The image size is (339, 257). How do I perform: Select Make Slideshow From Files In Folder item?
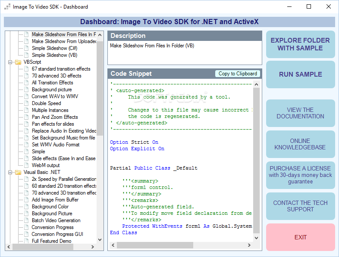click(x=64, y=34)
